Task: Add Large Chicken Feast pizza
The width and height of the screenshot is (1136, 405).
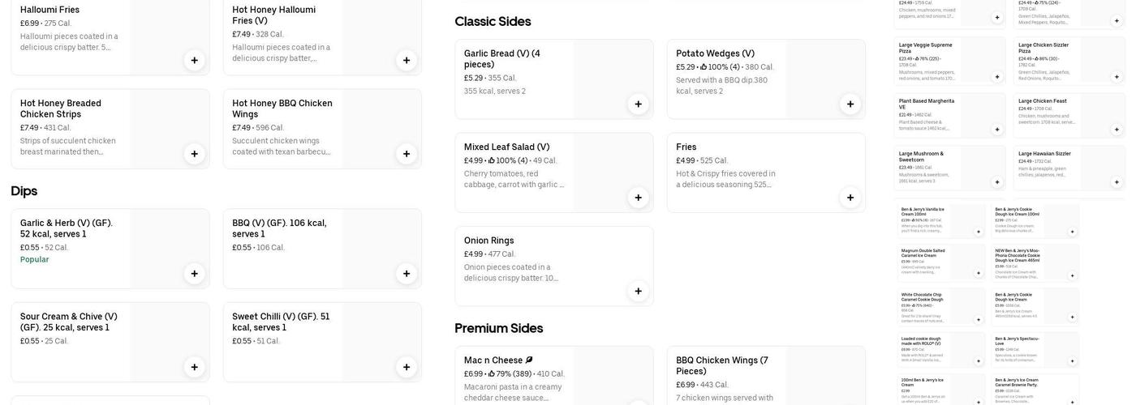Action: tap(1117, 130)
